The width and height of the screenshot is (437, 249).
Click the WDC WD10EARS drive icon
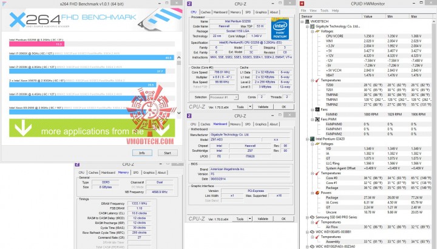pyautogui.click(x=312, y=232)
